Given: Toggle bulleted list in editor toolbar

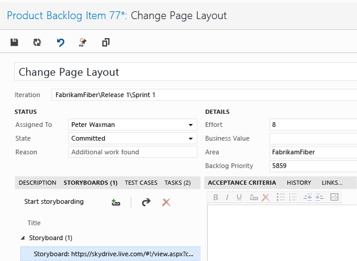Looking at the screenshot, I should tap(281, 197).
